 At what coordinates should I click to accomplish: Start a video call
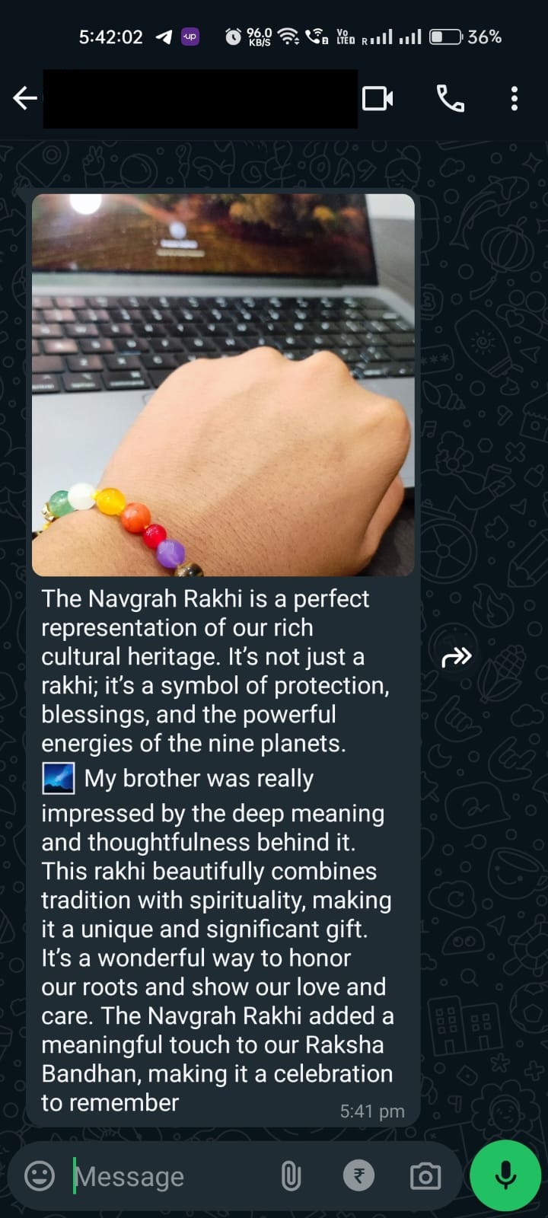[378, 98]
